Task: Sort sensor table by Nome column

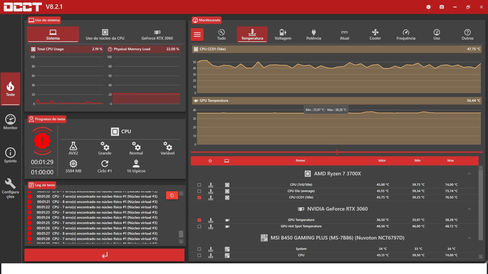Action: point(300,161)
